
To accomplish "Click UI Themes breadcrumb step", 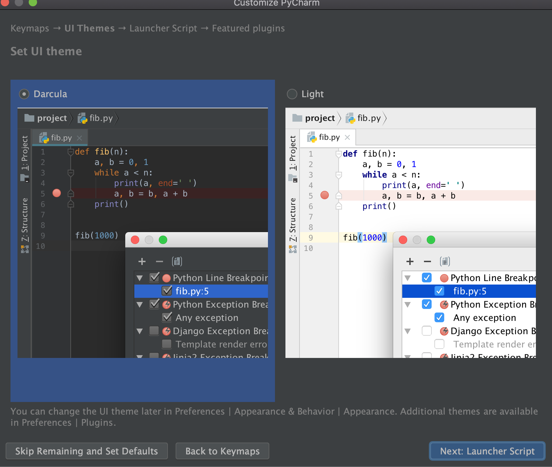I will [90, 28].
